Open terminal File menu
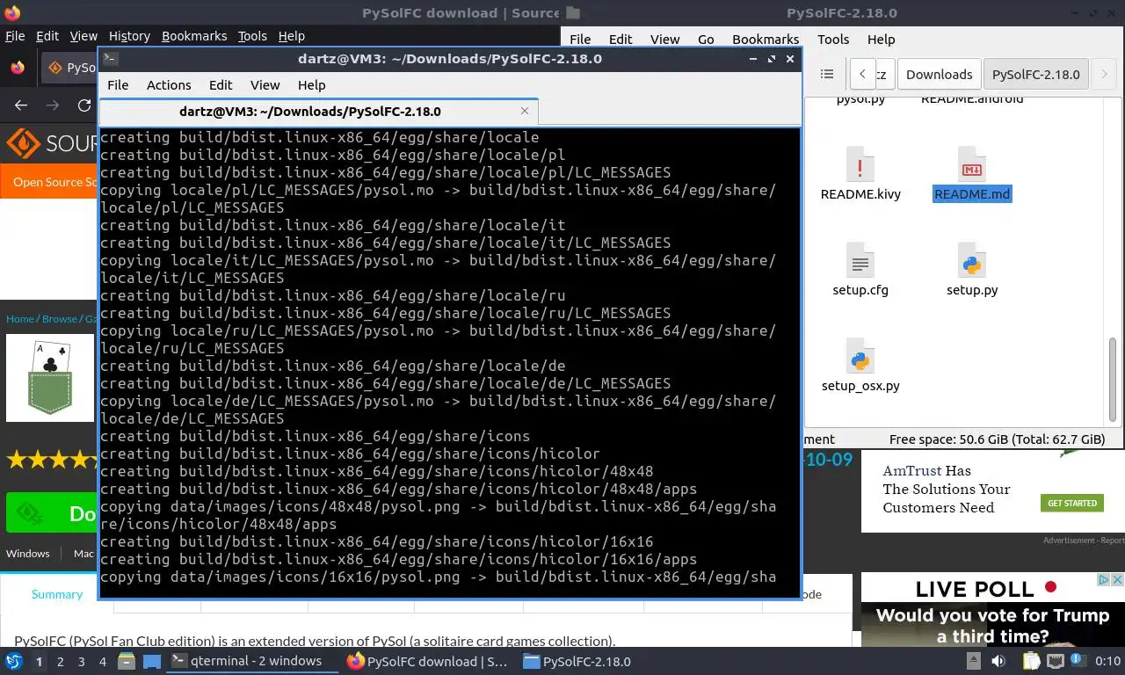This screenshot has height=675, width=1125. [118, 85]
